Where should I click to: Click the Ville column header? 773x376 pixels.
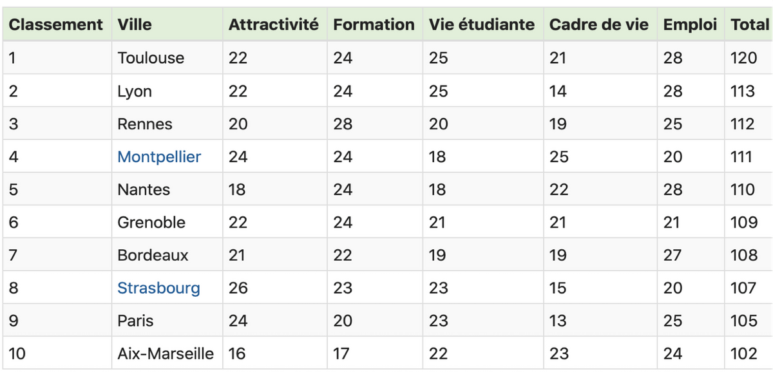pyautogui.click(x=167, y=24)
